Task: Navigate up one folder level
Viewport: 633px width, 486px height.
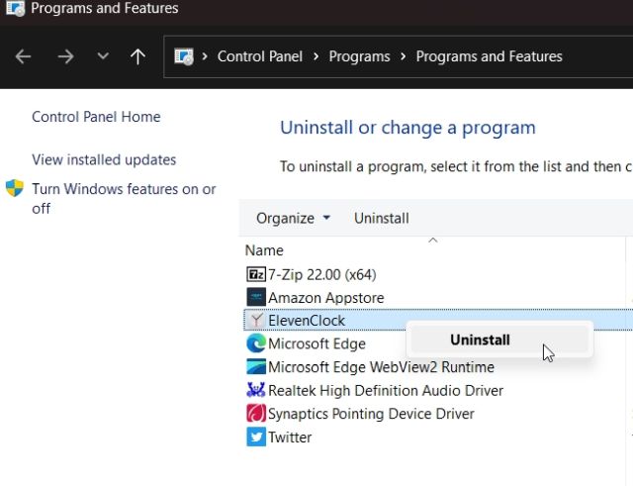Action: coord(137,56)
